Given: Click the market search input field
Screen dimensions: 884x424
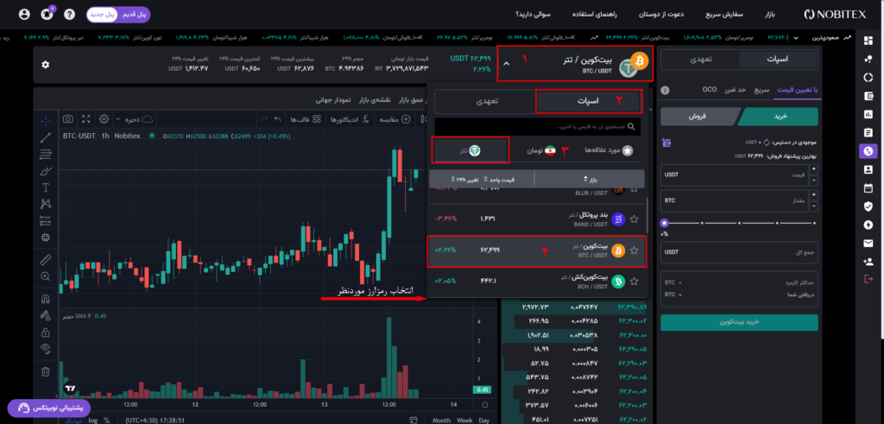Looking at the screenshot, I should pyautogui.click(x=537, y=127).
